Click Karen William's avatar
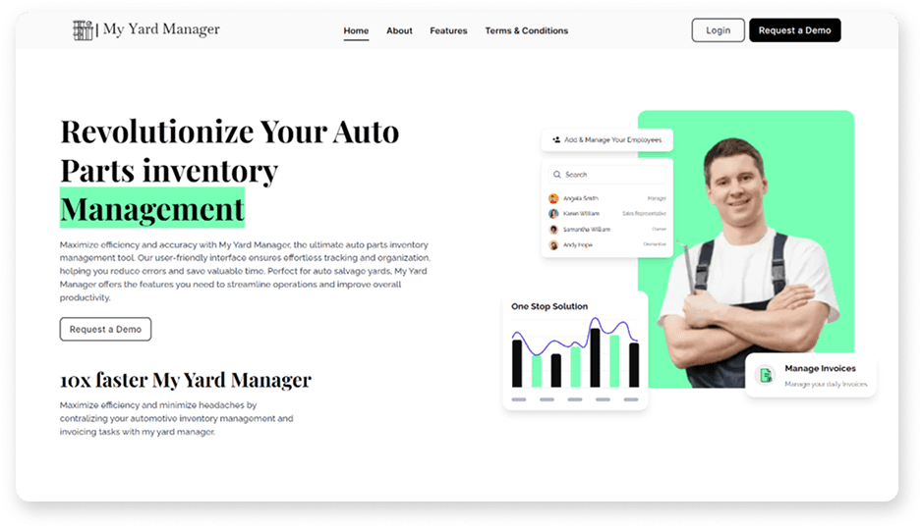This screenshot has height=529, width=922. [x=553, y=214]
